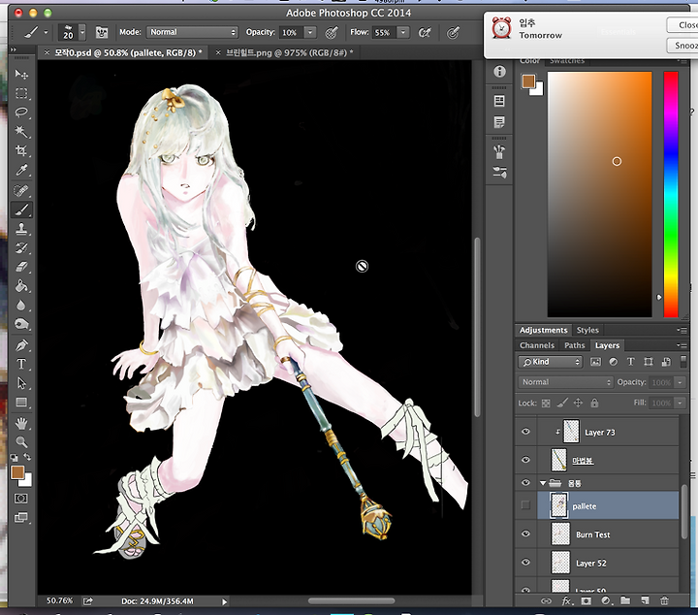Select the Brush tool in toolbox
This screenshot has height=615, width=698.
click(21, 210)
